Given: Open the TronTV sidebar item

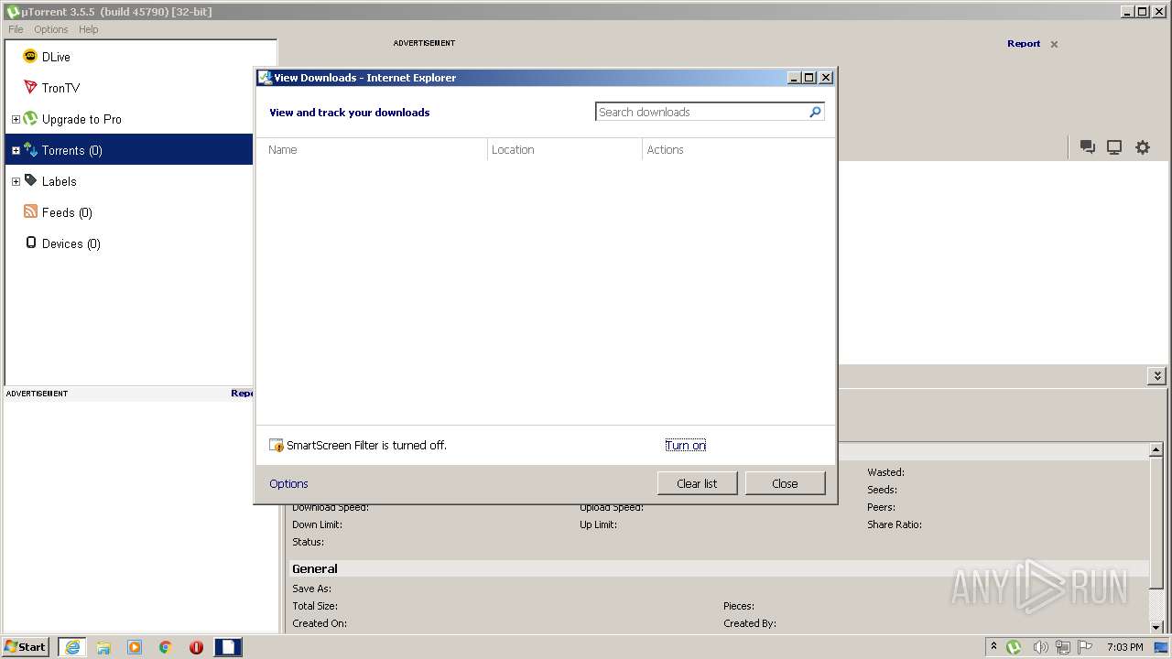Looking at the screenshot, I should click(60, 88).
